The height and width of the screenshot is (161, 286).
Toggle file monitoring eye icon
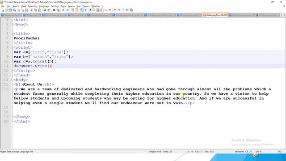(x=110, y=10)
